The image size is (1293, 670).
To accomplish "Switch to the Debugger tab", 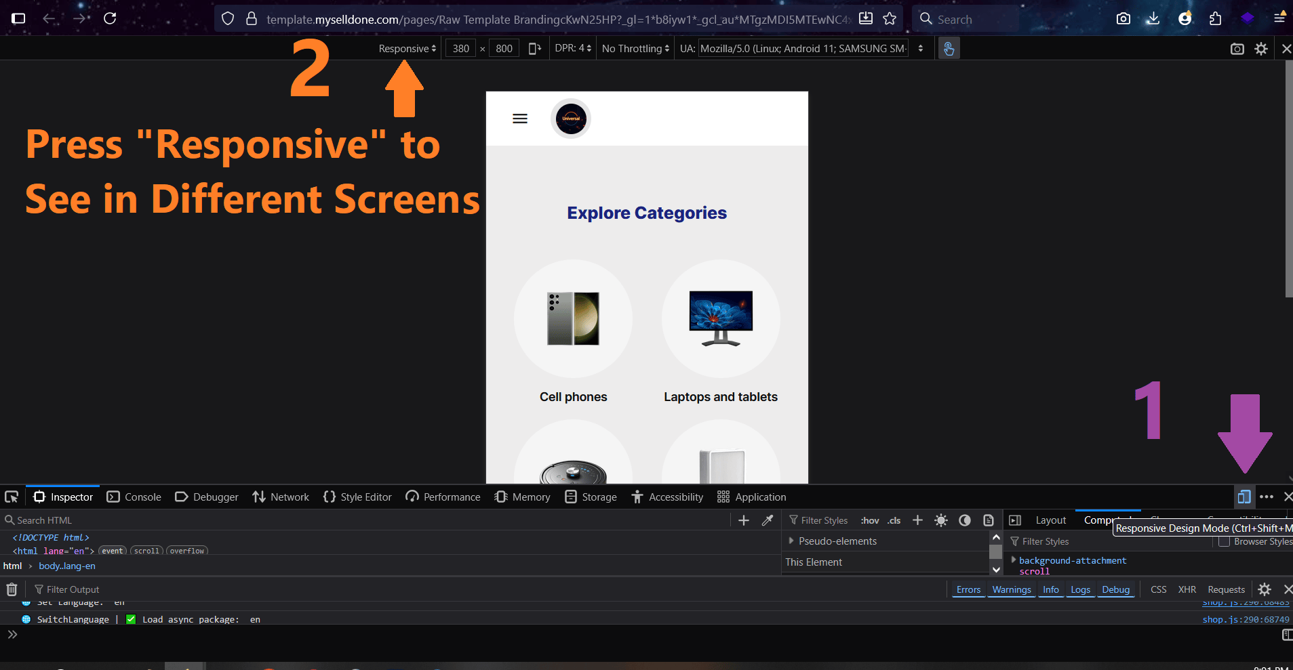I will (207, 497).
